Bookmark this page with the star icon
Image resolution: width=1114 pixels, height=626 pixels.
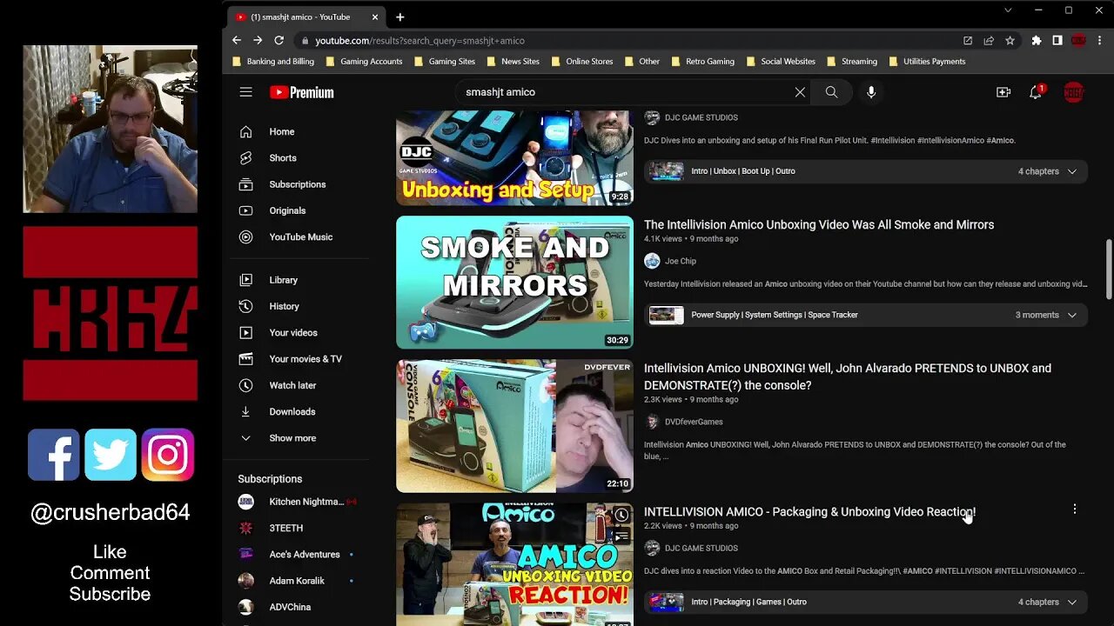(1010, 40)
